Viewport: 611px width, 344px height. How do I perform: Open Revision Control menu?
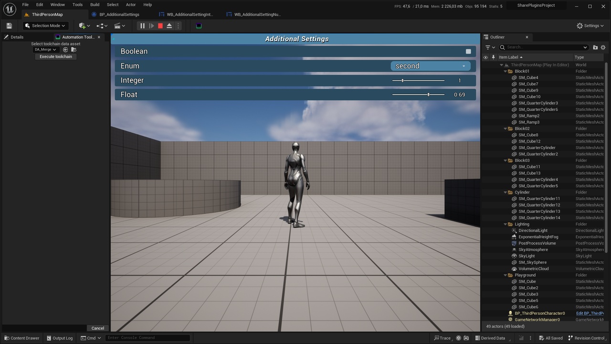(586, 338)
